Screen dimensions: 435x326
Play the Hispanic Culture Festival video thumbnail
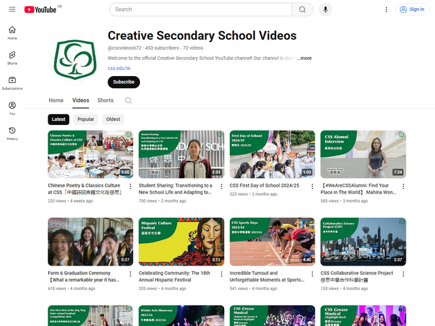pos(181,241)
